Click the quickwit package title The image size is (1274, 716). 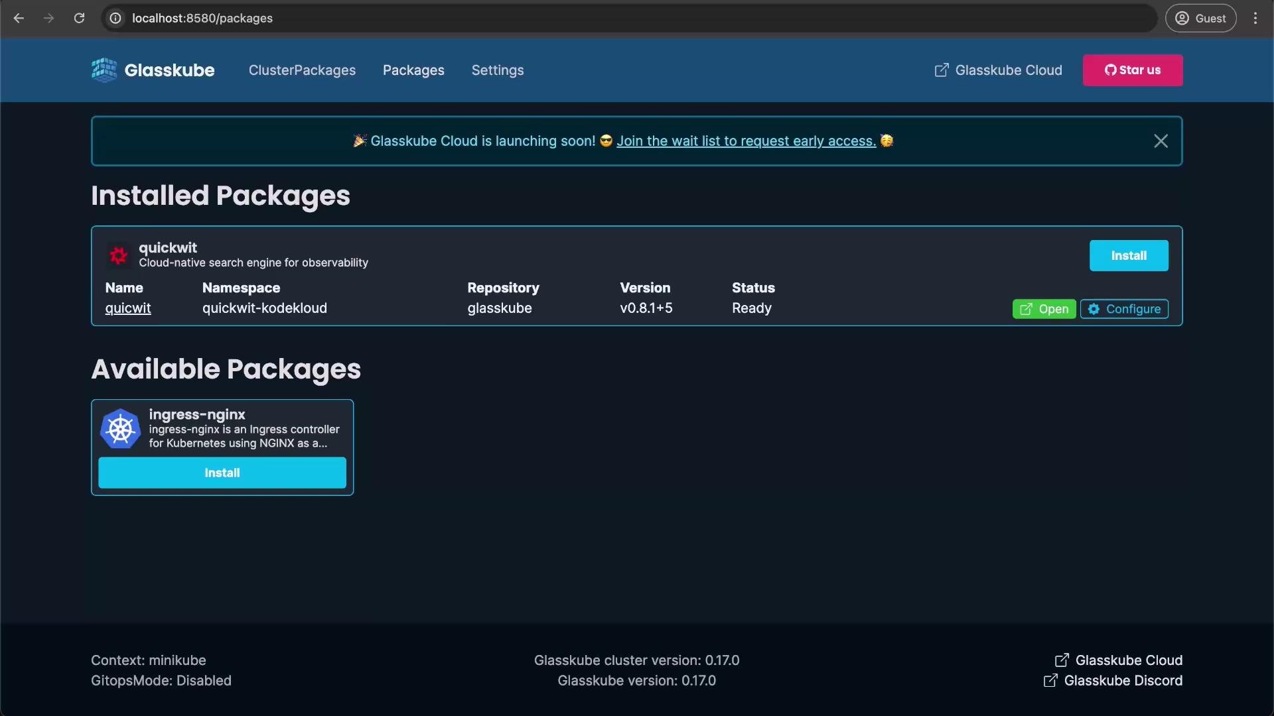[x=168, y=247]
